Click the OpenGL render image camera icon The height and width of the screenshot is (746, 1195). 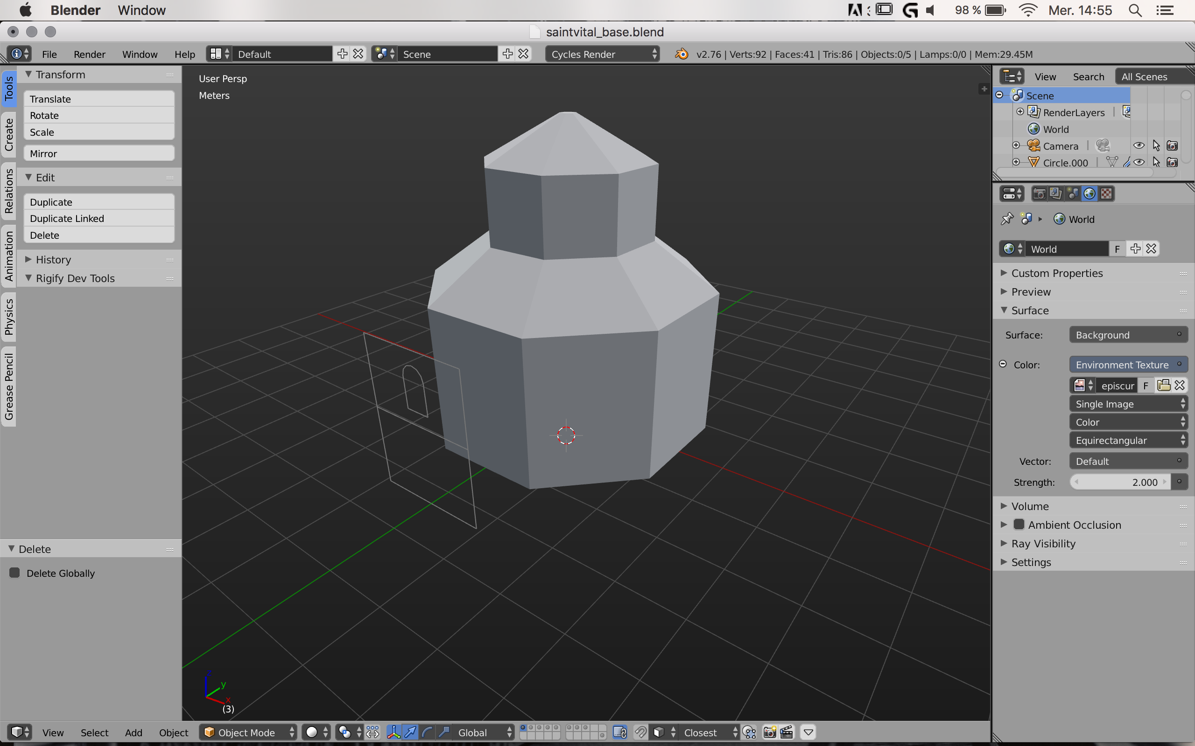coord(769,732)
